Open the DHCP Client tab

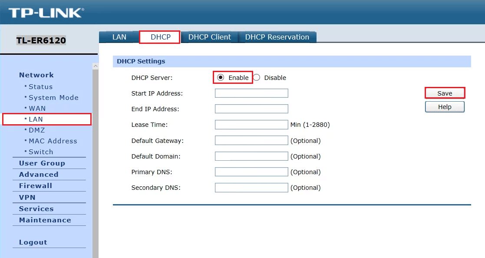click(209, 37)
